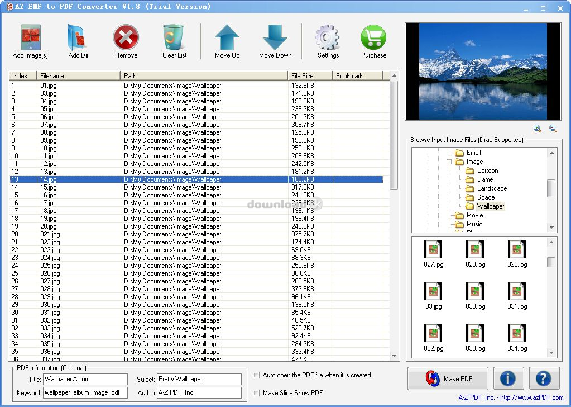Click the red Remove icon
Image resolution: width=571 pixels, height=407 pixels.
126,37
